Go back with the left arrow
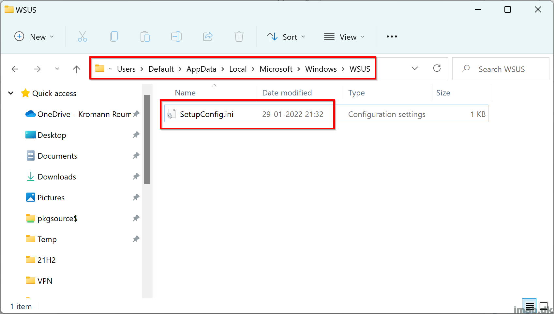The height and width of the screenshot is (314, 554). [15, 69]
